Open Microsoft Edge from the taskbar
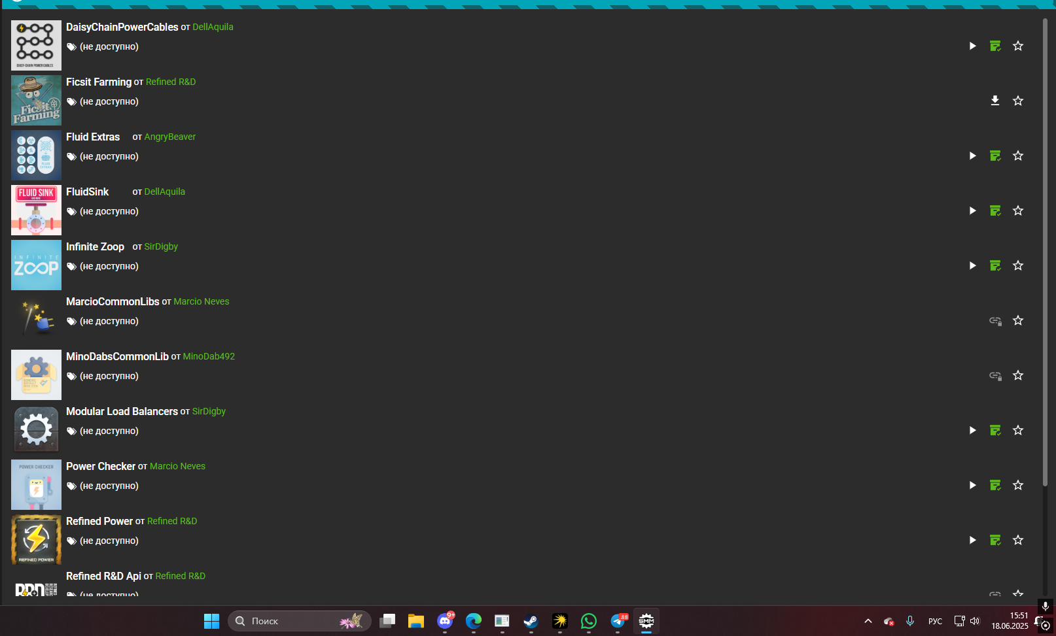Viewport: 1056px width, 636px height. [x=474, y=621]
